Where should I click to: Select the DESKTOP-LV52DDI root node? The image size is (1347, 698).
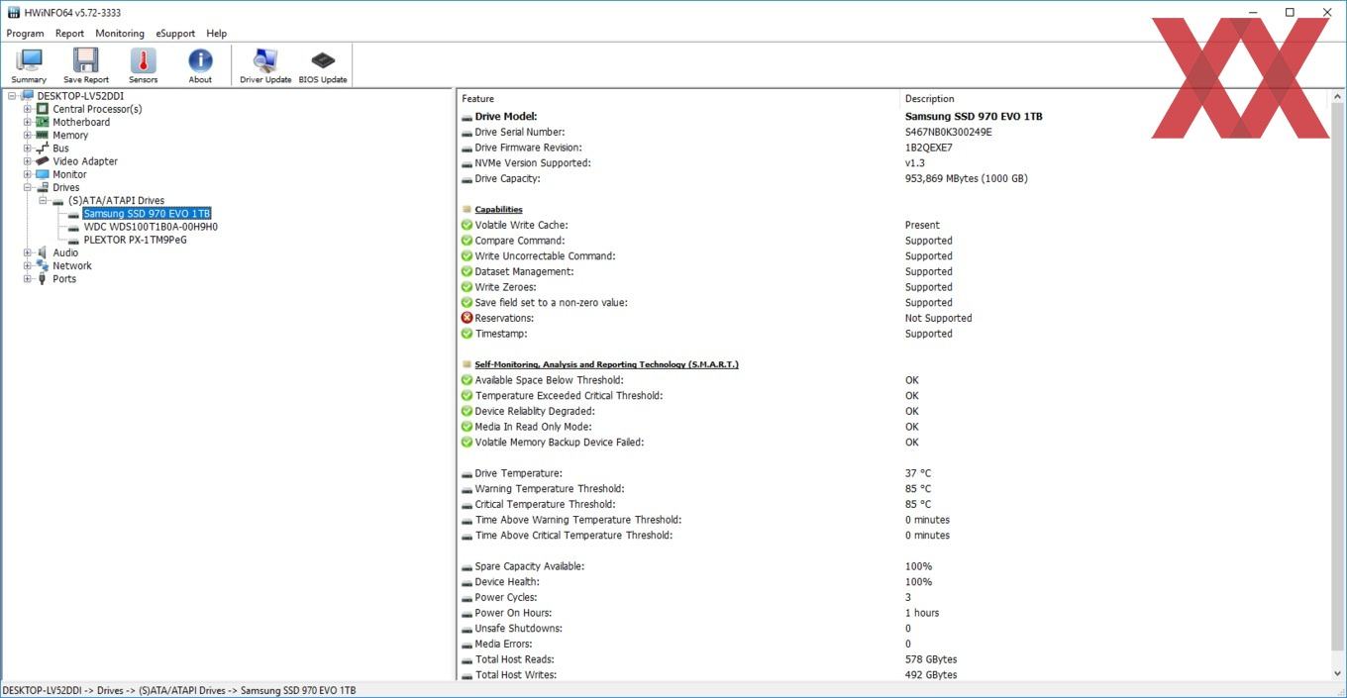pos(80,96)
